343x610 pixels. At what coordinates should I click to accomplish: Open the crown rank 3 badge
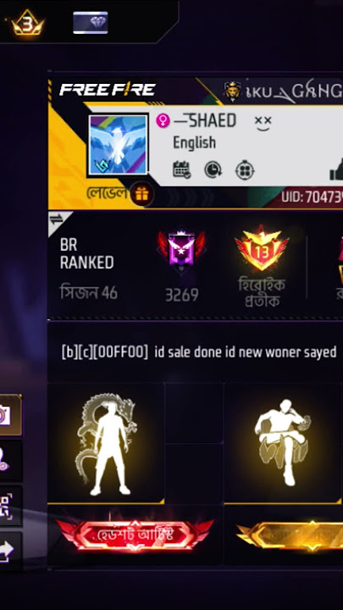28,23
